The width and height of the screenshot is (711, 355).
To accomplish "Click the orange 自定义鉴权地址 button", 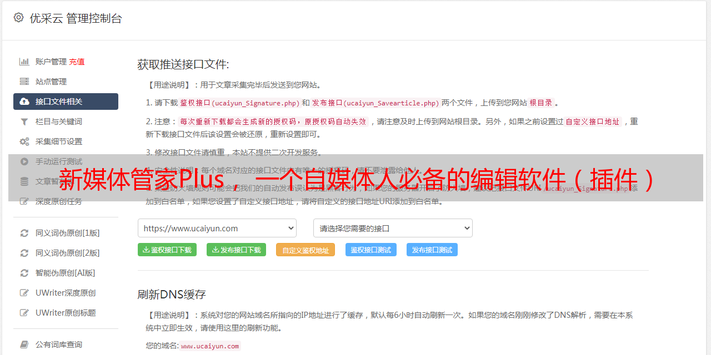I will (306, 250).
